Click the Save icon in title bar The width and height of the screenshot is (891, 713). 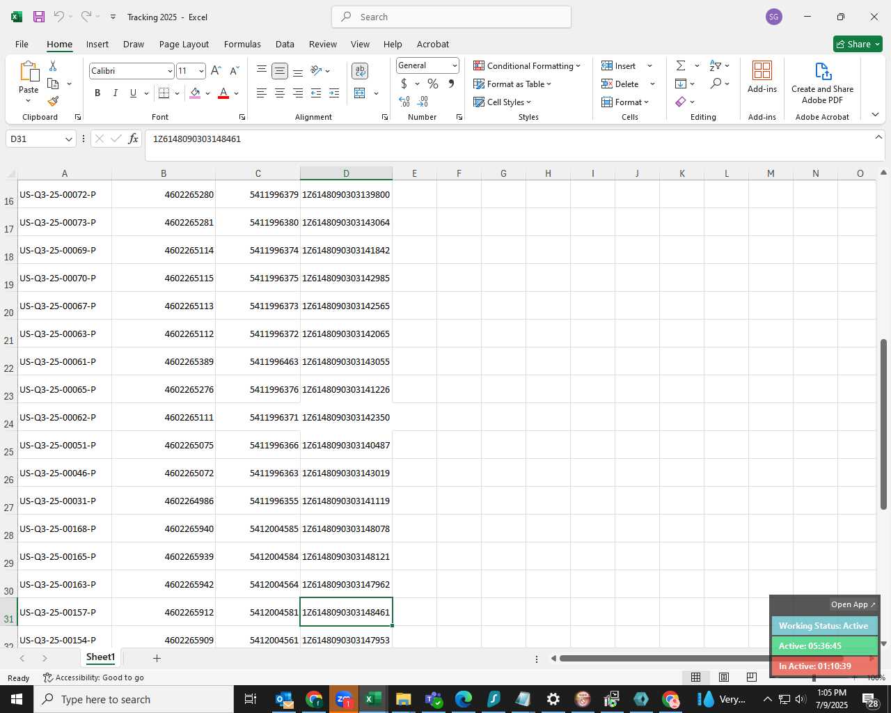click(39, 17)
